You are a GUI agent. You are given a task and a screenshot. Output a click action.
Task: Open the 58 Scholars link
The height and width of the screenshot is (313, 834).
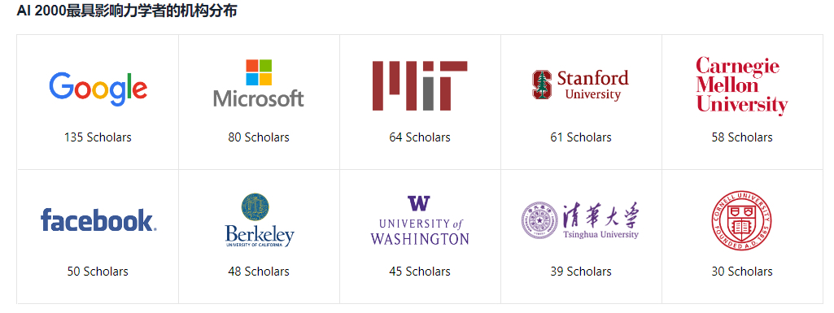click(742, 137)
